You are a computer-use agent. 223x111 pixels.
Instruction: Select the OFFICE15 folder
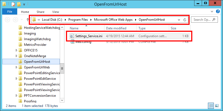[31, 50]
